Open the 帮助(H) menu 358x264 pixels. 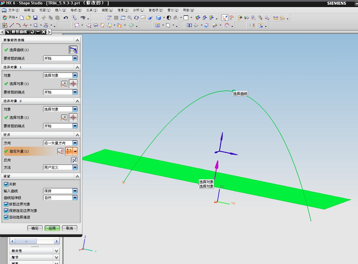(188, 10)
